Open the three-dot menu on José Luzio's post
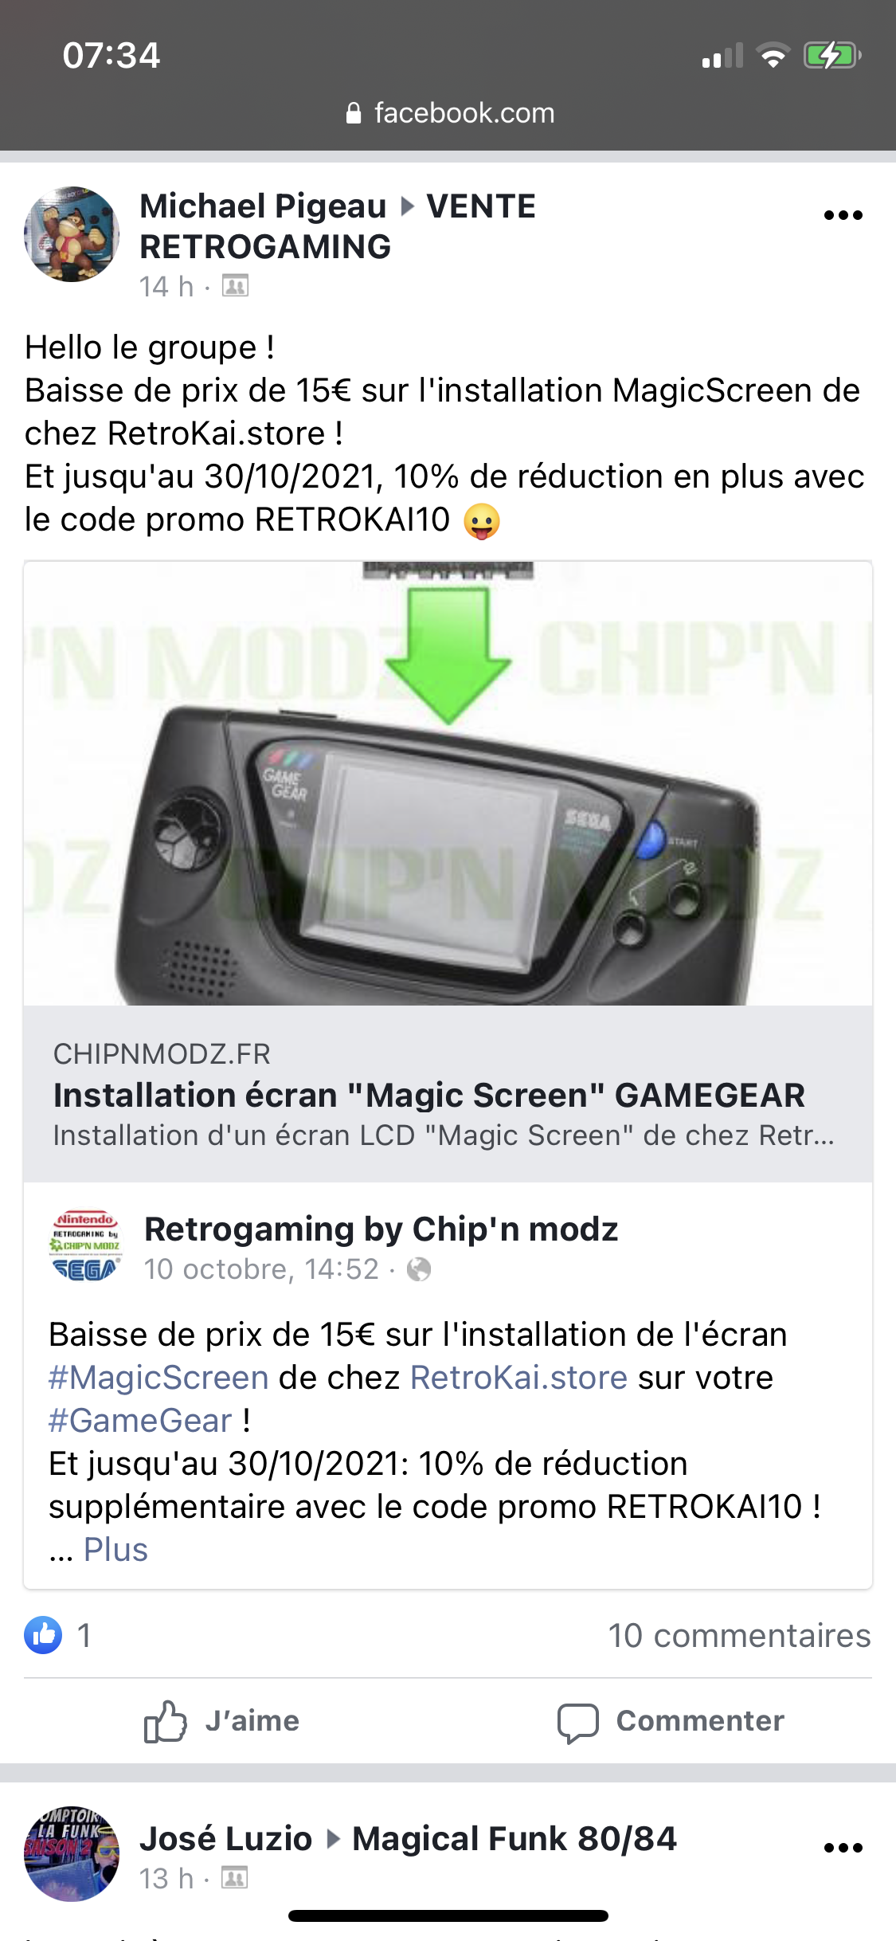 pos(843,1848)
